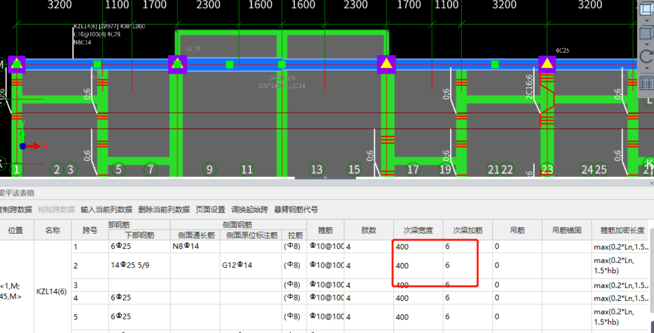654x333 pixels.
Task: Click the 肢数 column header
Action: coord(369,230)
